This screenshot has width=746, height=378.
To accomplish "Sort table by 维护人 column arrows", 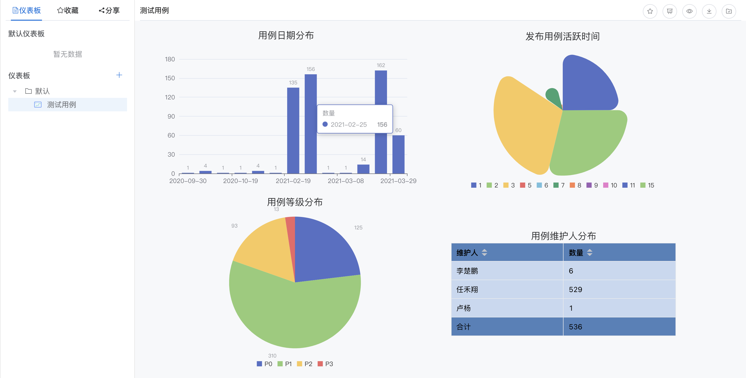I will (484, 252).
